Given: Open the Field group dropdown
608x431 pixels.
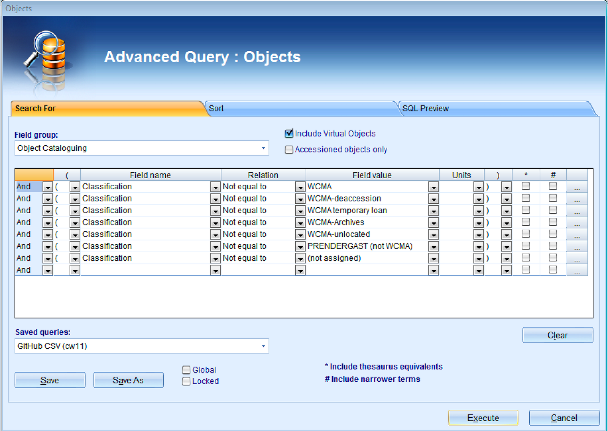Looking at the screenshot, I should coord(263,148).
